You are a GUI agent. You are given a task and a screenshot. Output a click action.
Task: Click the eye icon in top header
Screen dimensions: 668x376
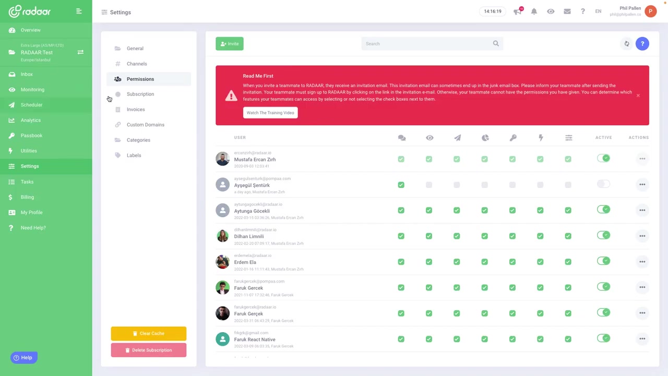[x=551, y=11]
